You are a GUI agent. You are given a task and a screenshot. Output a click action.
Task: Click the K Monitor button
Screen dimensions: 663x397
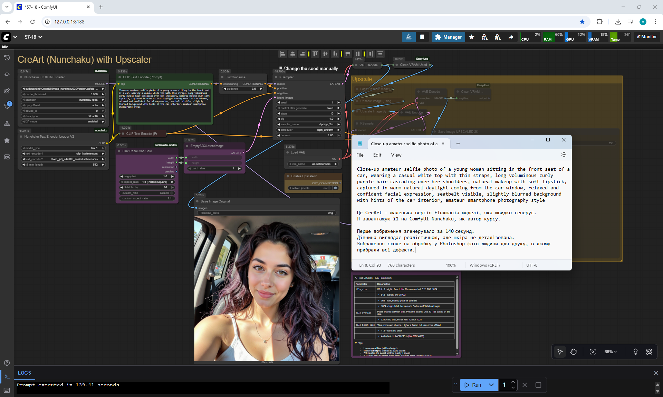pos(647,37)
